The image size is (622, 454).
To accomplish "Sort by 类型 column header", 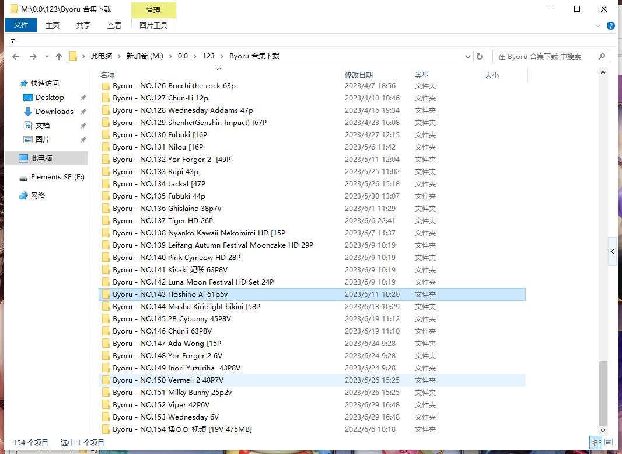I will tap(446, 75).
